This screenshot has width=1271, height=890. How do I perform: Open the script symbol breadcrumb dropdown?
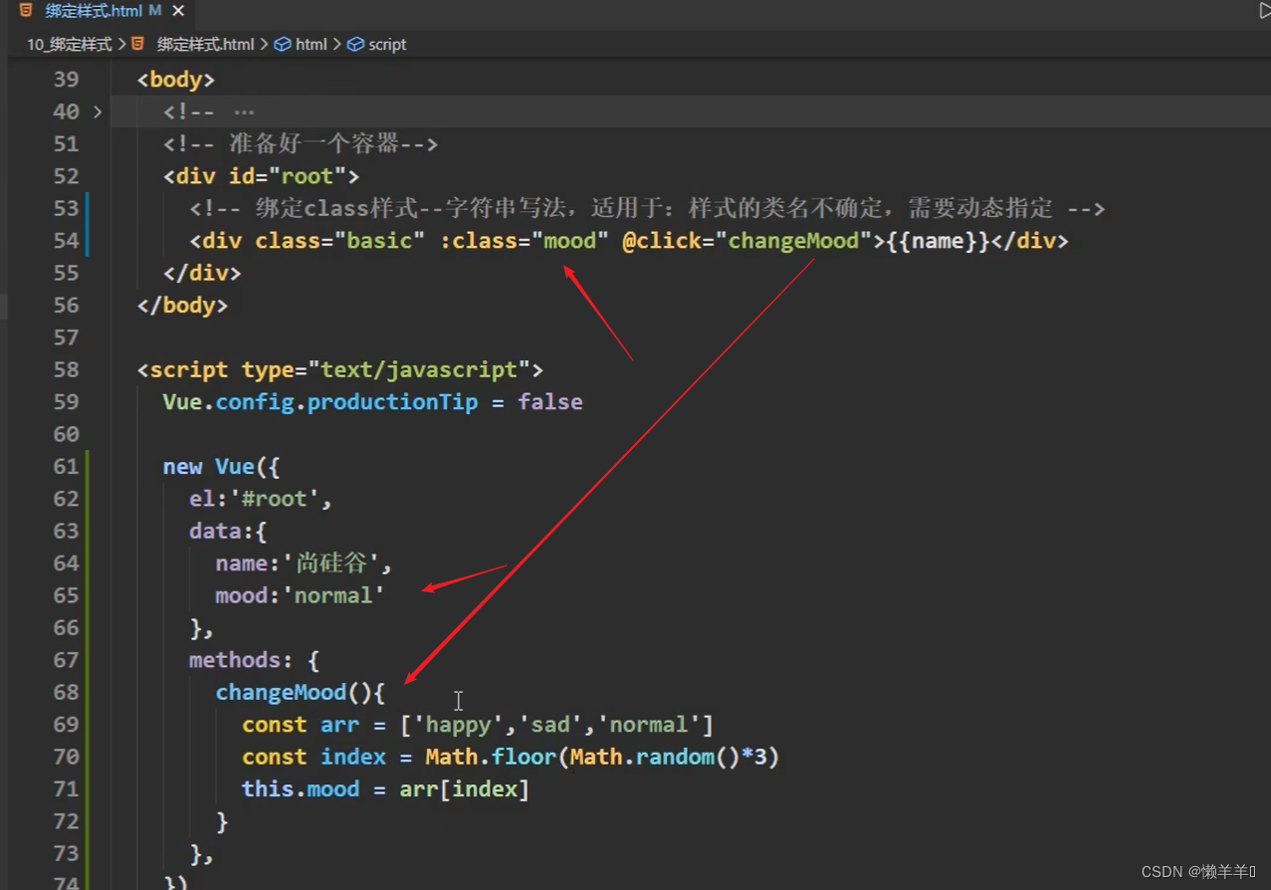[x=386, y=44]
